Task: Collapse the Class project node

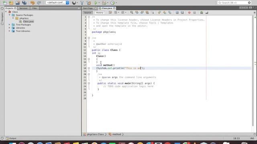Action: click(6, 12)
